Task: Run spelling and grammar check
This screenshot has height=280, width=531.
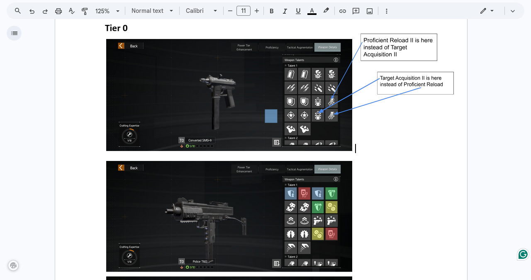Action: point(71,11)
